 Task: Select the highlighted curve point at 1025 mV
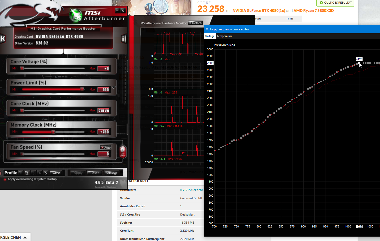point(359,63)
